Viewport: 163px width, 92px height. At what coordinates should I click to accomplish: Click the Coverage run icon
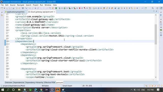[70, 8]
